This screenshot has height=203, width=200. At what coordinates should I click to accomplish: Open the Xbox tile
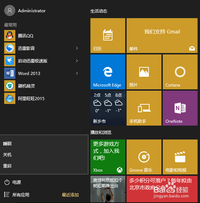pyautogui.click(x=108, y=157)
